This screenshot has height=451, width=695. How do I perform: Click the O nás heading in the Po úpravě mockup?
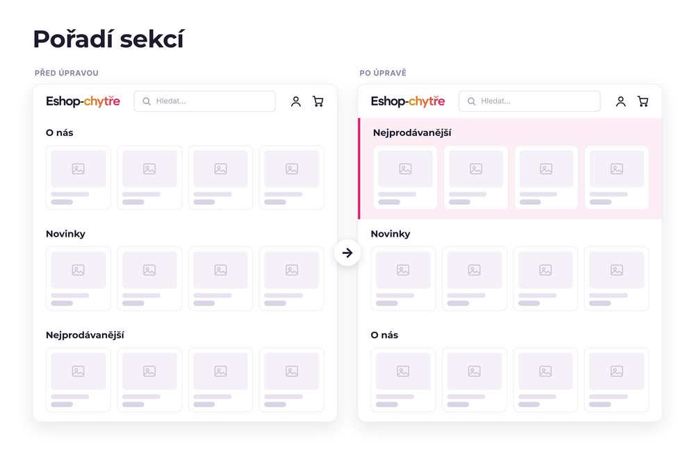tap(384, 335)
